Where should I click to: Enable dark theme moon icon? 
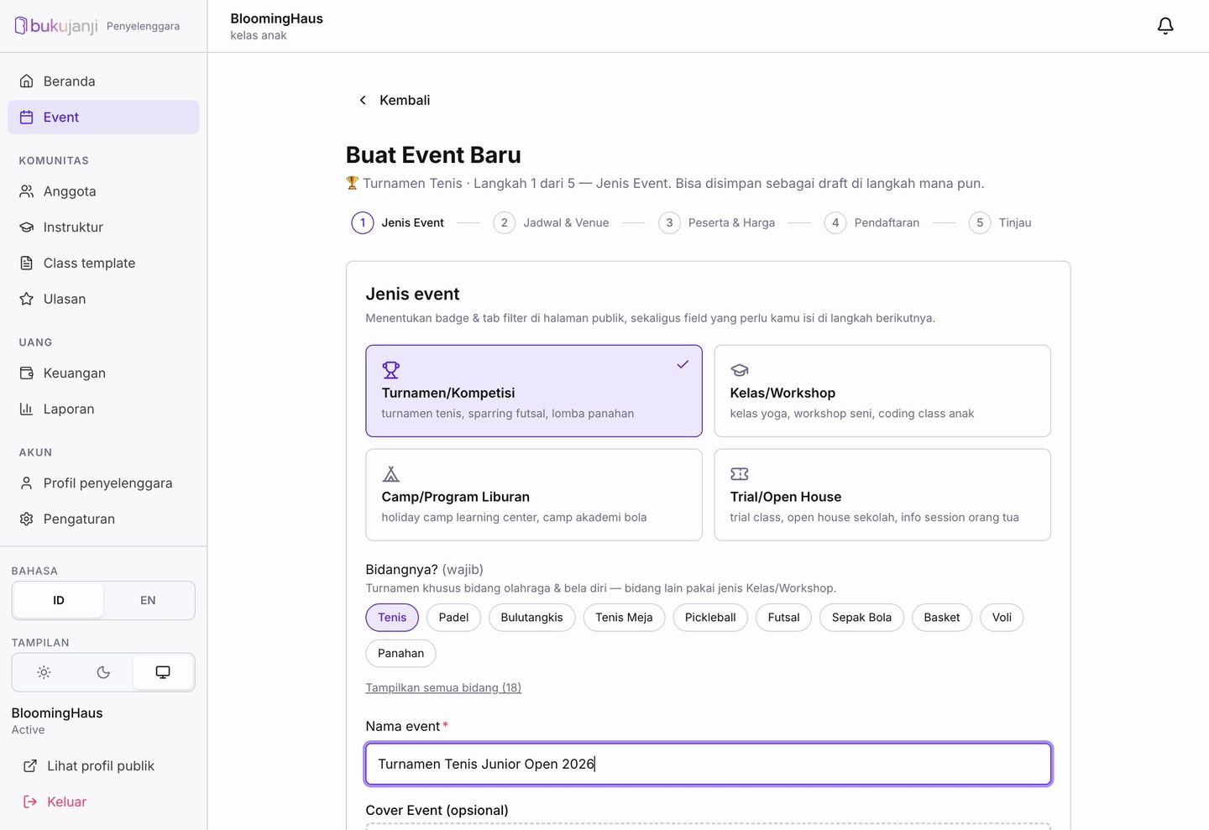coord(103,672)
